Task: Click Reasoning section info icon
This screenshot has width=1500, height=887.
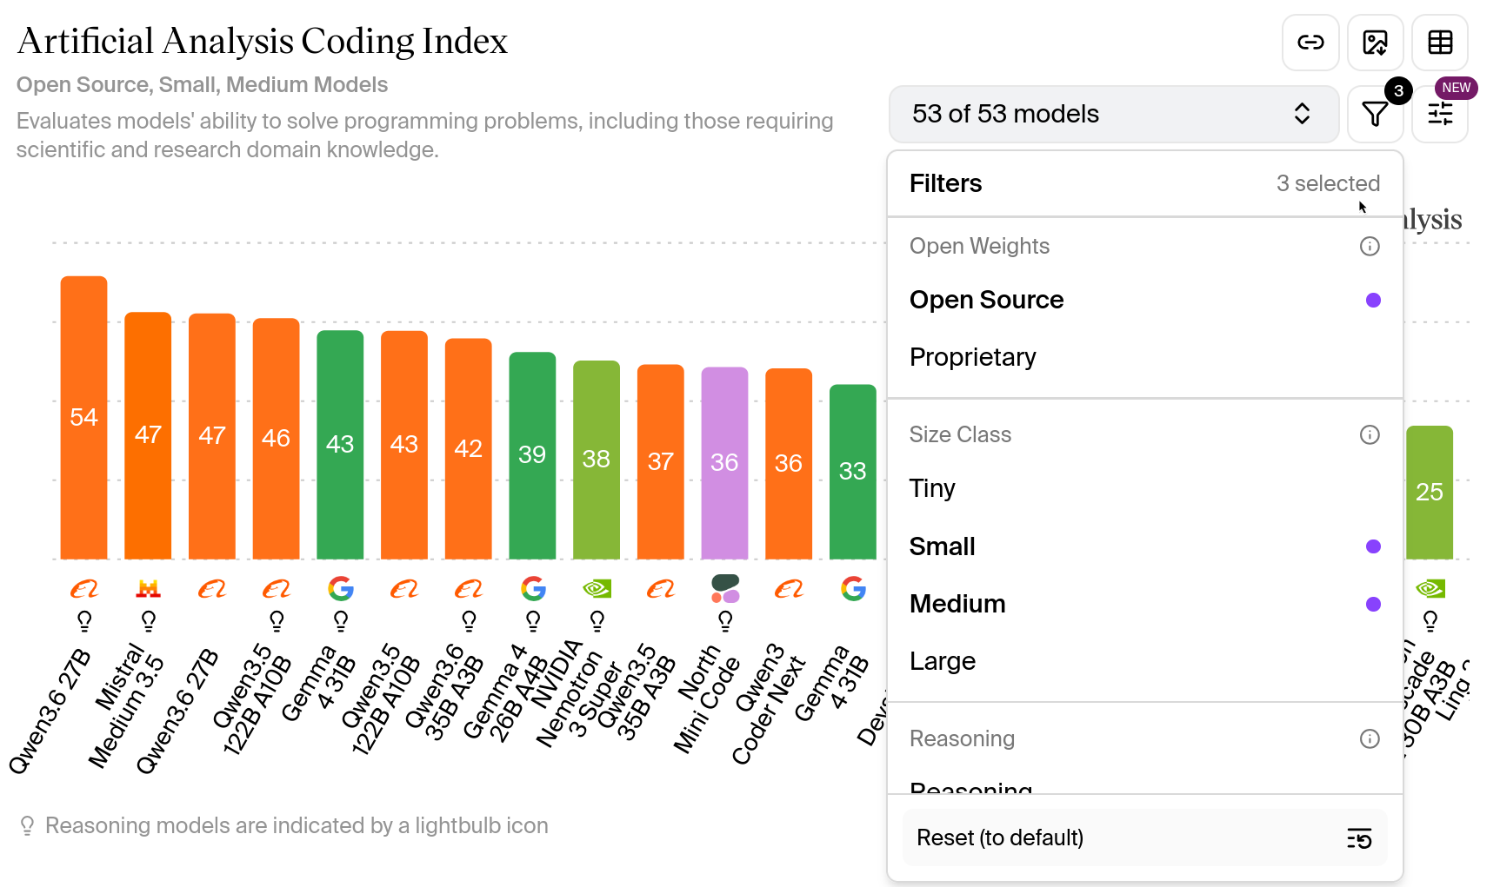Action: (x=1370, y=738)
